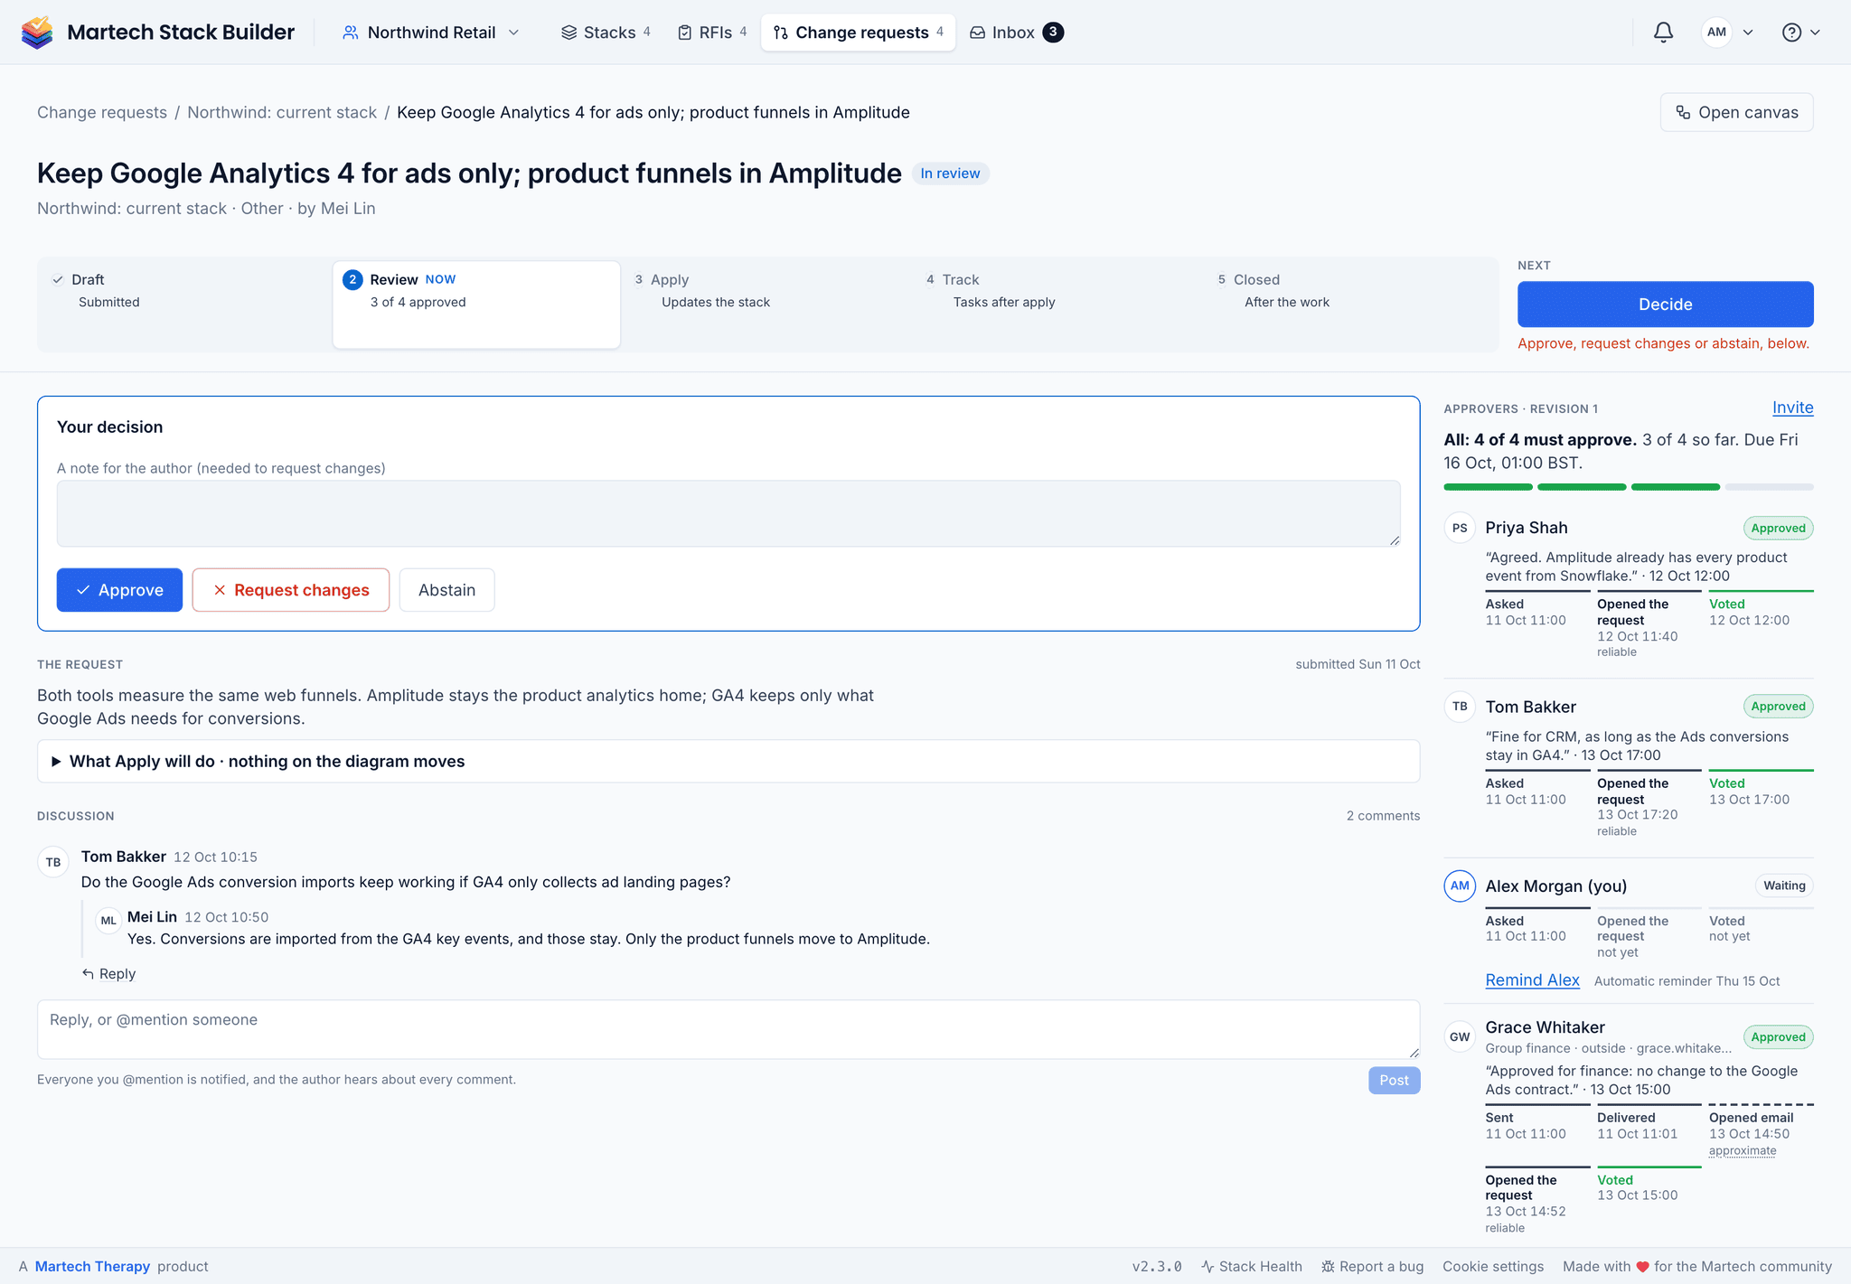Click the blue Decide button
The width and height of the screenshot is (1851, 1284).
pyautogui.click(x=1665, y=305)
